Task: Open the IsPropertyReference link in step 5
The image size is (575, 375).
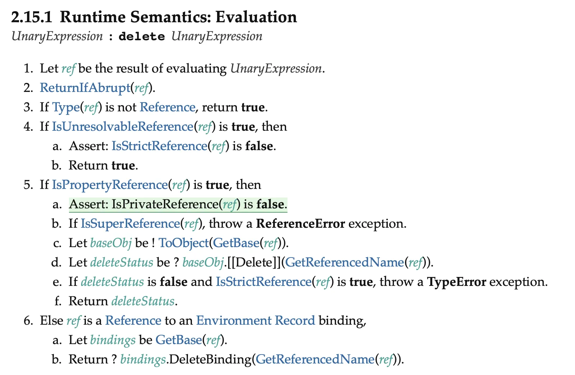Action: point(110,185)
